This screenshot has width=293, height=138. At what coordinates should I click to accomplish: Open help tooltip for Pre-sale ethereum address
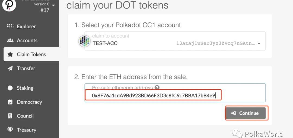pyautogui.click(x=157, y=87)
